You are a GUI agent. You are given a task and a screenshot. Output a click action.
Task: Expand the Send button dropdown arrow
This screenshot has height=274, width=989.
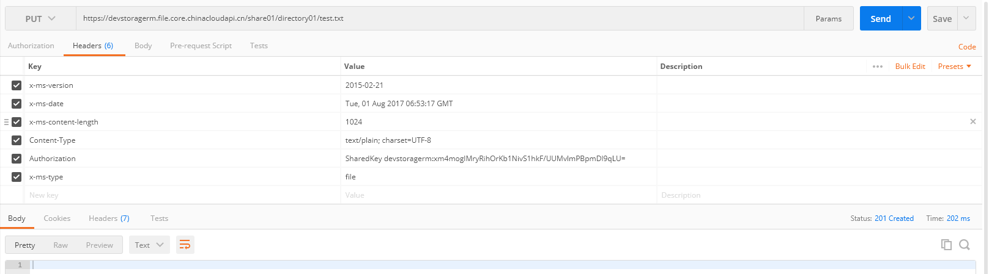tap(911, 19)
